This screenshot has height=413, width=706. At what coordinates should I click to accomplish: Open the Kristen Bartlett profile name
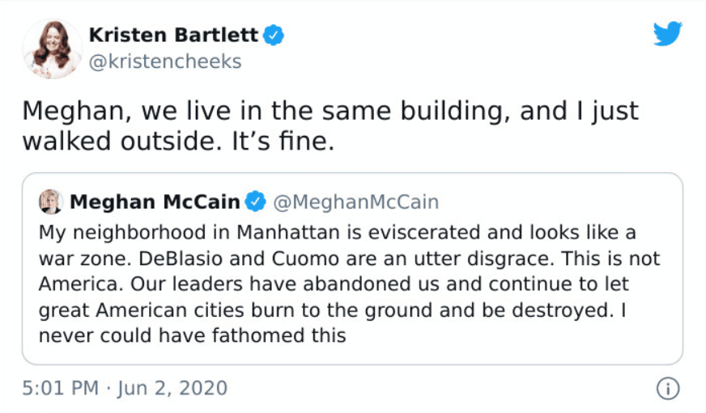point(173,36)
